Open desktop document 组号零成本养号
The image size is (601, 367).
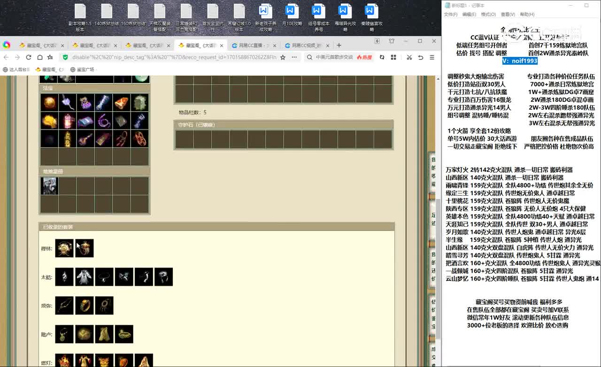(x=319, y=17)
